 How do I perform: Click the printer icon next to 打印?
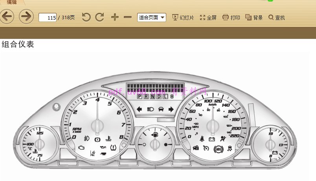click(226, 17)
